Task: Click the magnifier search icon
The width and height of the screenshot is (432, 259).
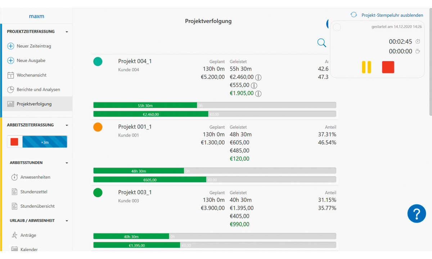Action: point(321,43)
